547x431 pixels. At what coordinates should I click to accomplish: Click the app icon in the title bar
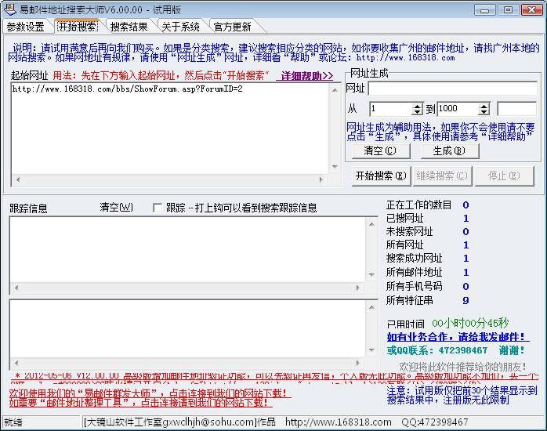pyautogui.click(x=9, y=9)
